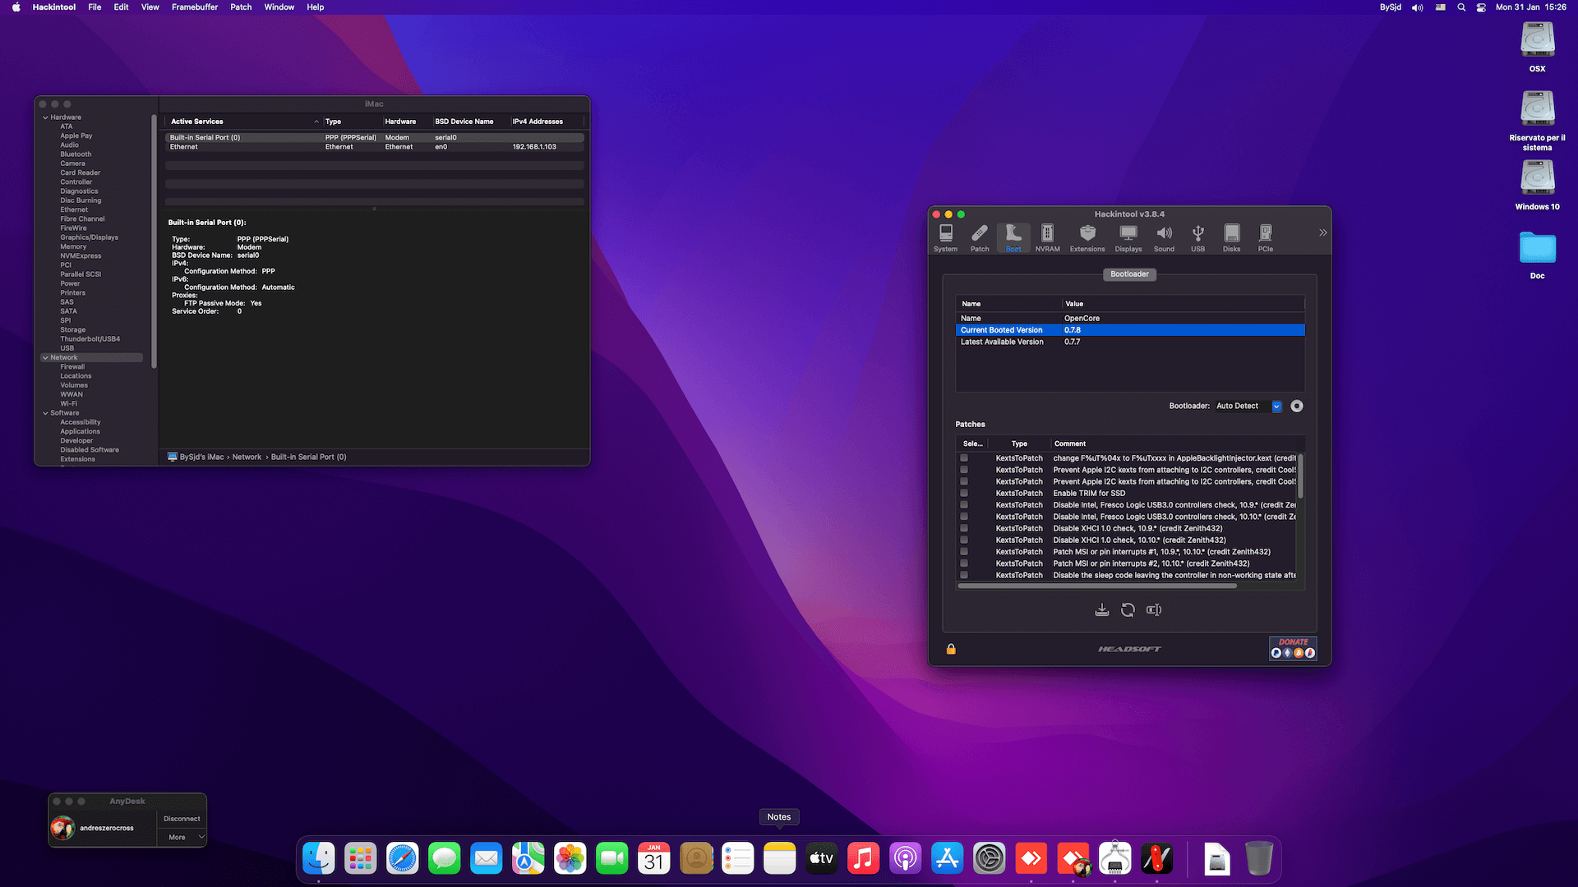Check the 'Disable XHCI 1.0 check, 10.10' patch
Screen dimensions: 1578x887
[x=964, y=540]
